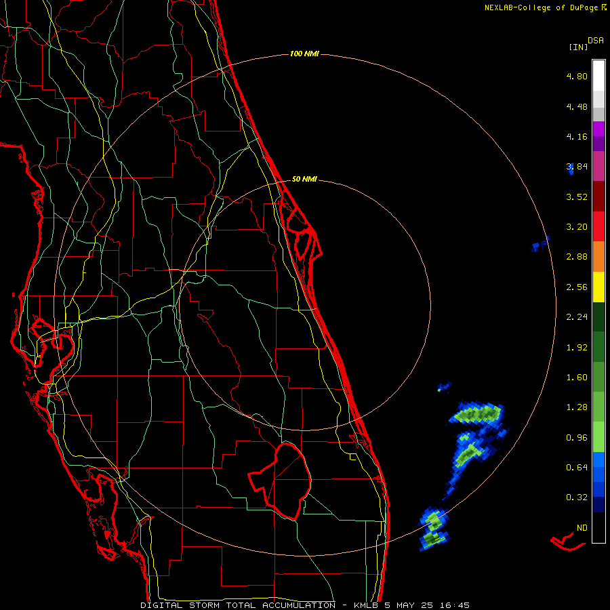Click the small blue echo on the 100 NMI ring
Screen dimensions: 610x610
[541, 243]
